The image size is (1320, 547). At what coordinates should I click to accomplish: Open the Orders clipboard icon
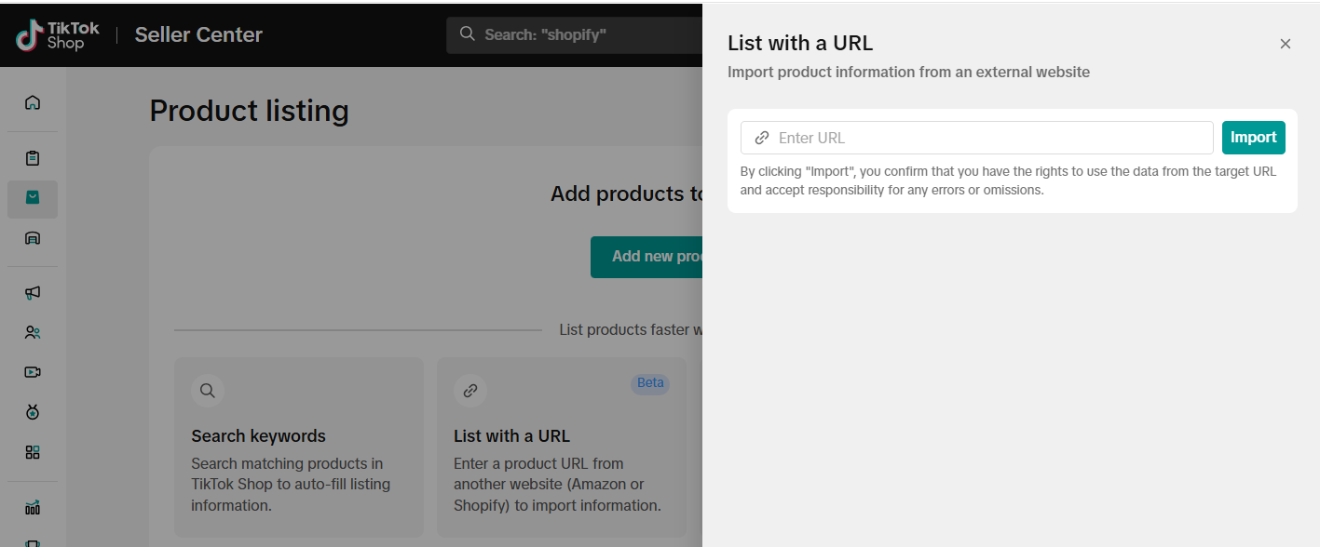click(x=33, y=158)
